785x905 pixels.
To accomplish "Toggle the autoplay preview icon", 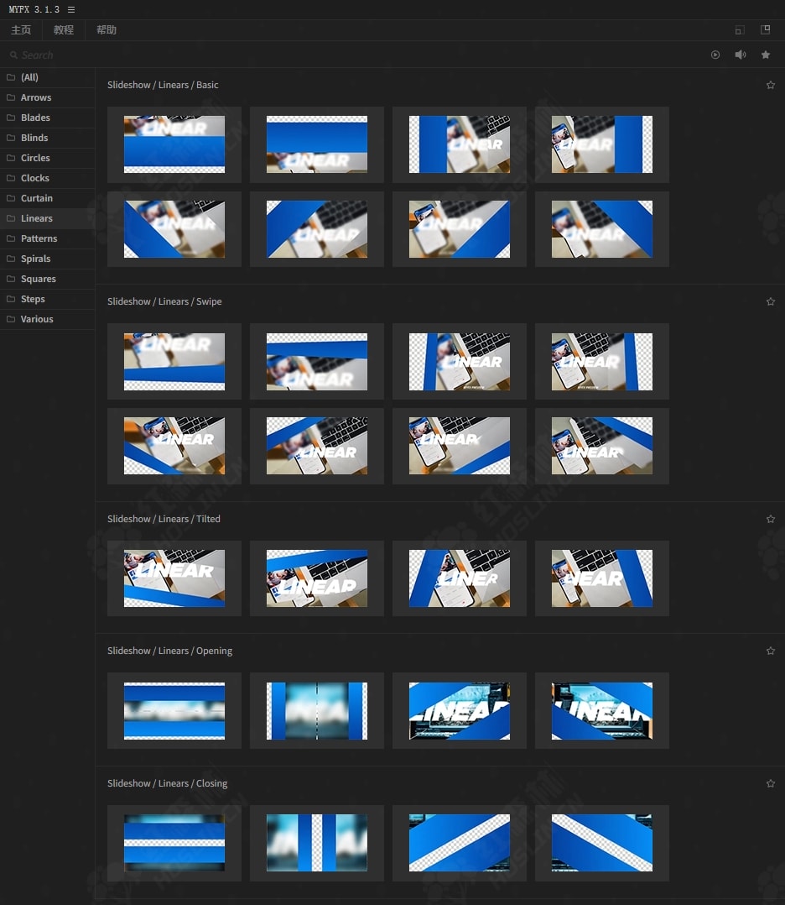I will coord(715,55).
